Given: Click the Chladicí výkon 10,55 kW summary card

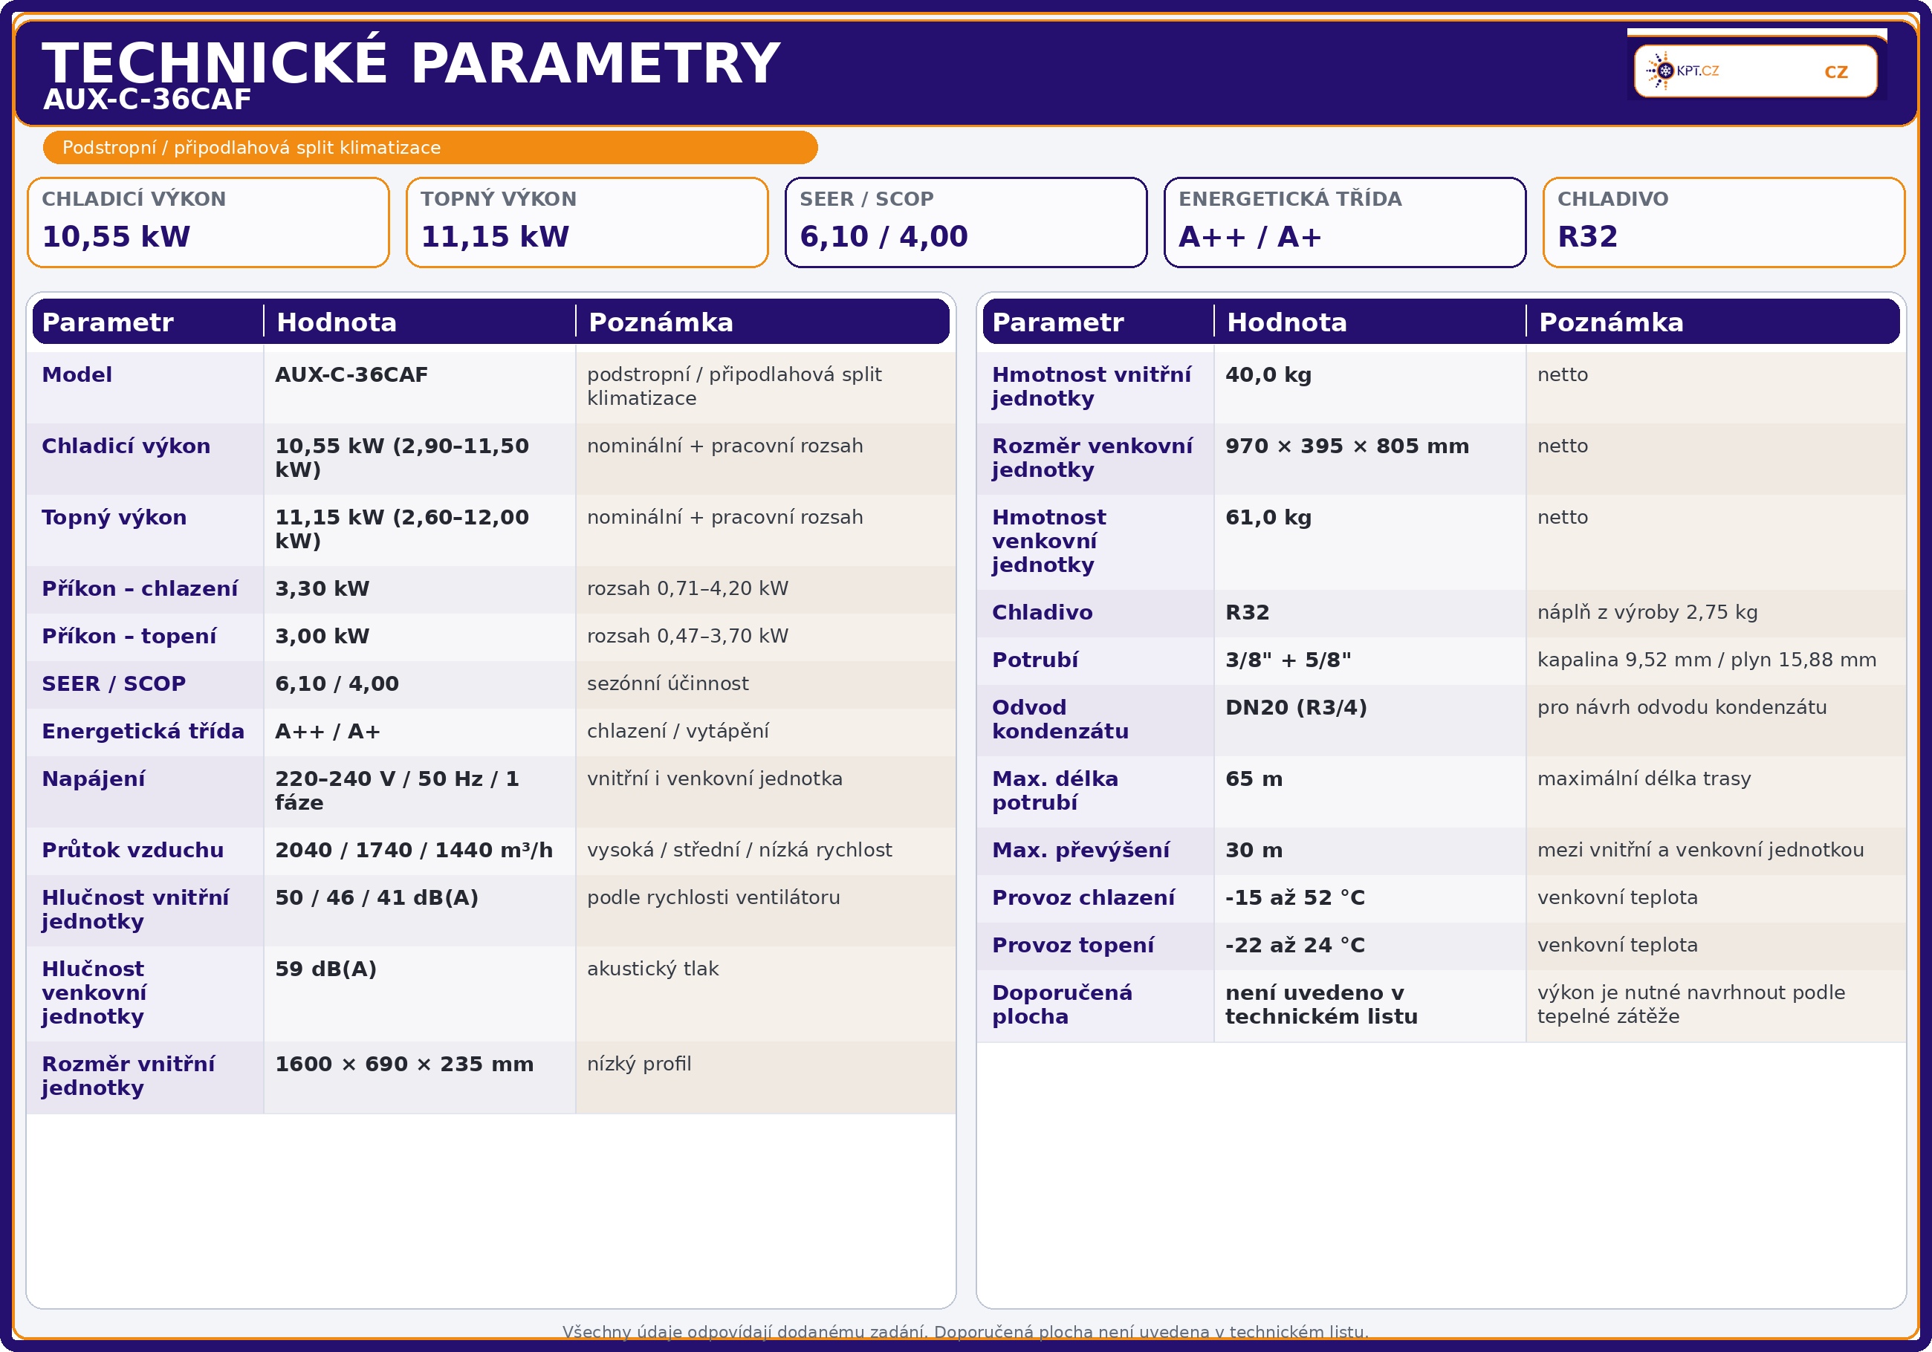Looking at the screenshot, I should [x=208, y=222].
